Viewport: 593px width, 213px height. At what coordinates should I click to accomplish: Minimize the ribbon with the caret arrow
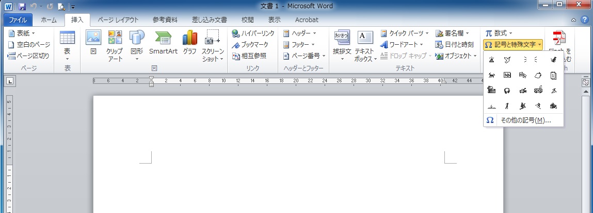tap(574, 20)
